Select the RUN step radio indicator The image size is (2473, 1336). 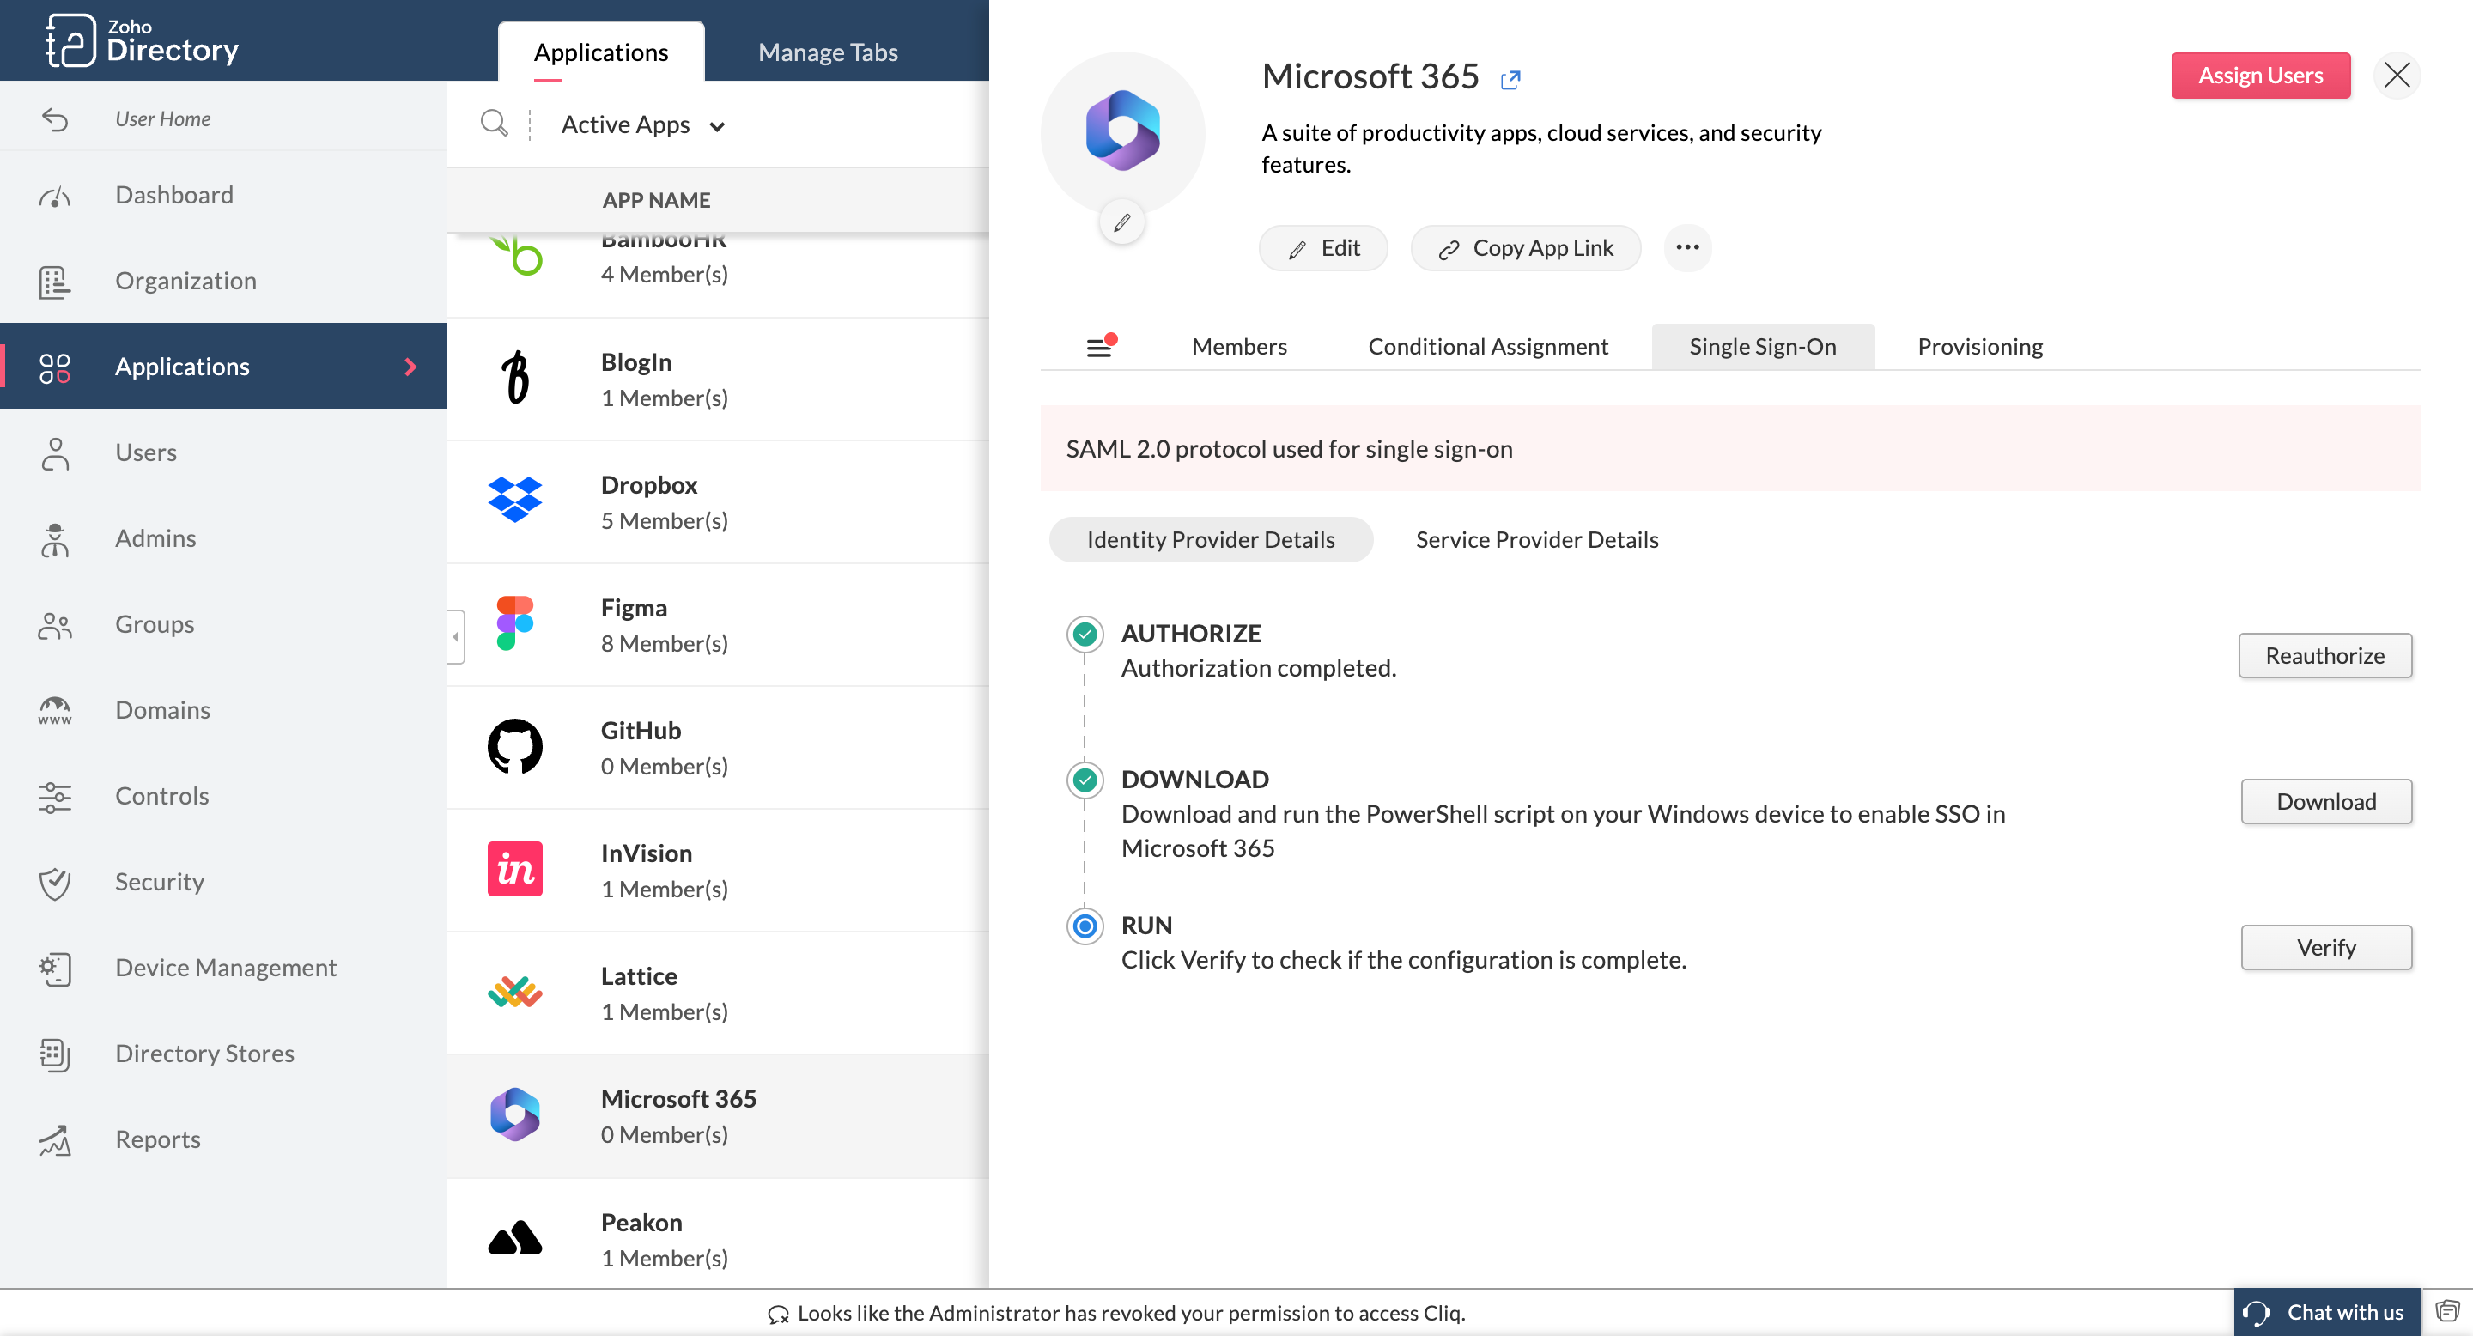[1085, 926]
